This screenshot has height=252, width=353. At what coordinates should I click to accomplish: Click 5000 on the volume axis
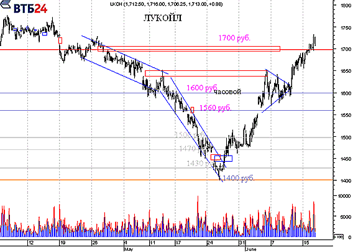click(346, 217)
